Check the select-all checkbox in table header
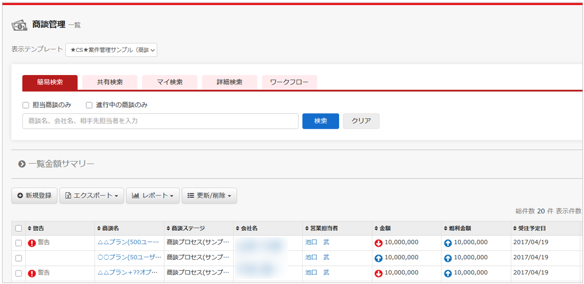This screenshot has width=584, height=284. [x=19, y=229]
